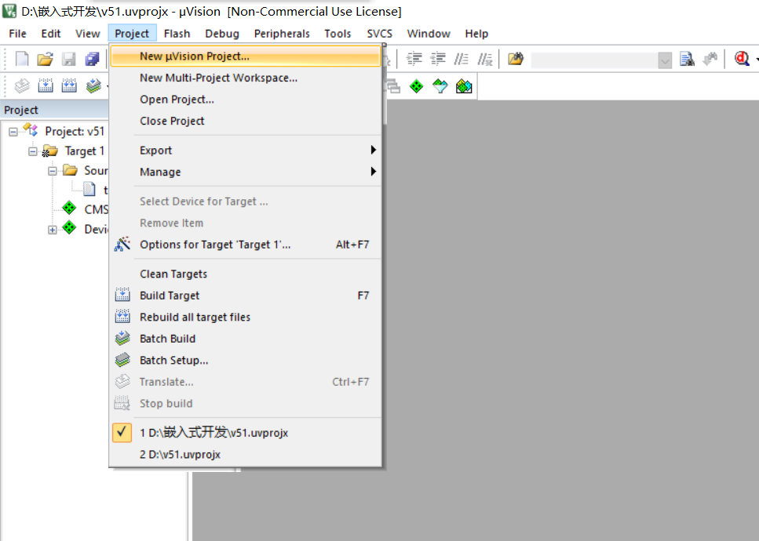Open the Pack Installer icon

click(x=464, y=86)
